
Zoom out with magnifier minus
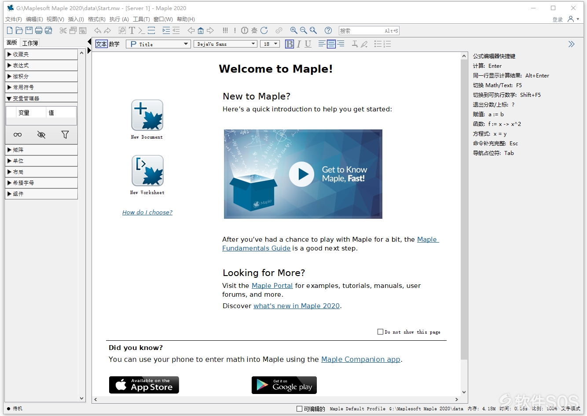point(303,30)
